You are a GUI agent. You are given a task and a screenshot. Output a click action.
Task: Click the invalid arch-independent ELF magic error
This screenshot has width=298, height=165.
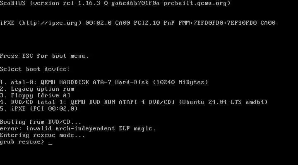pyautogui.click(x=78, y=129)
